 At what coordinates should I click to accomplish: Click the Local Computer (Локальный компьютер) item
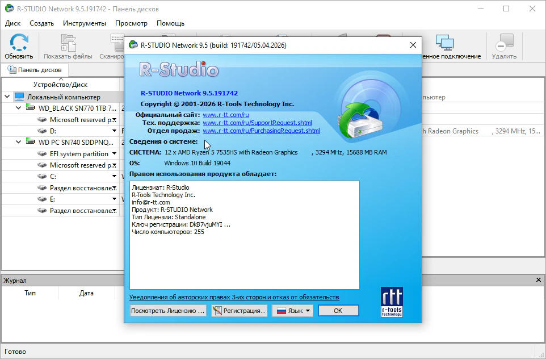pos(64,97)
